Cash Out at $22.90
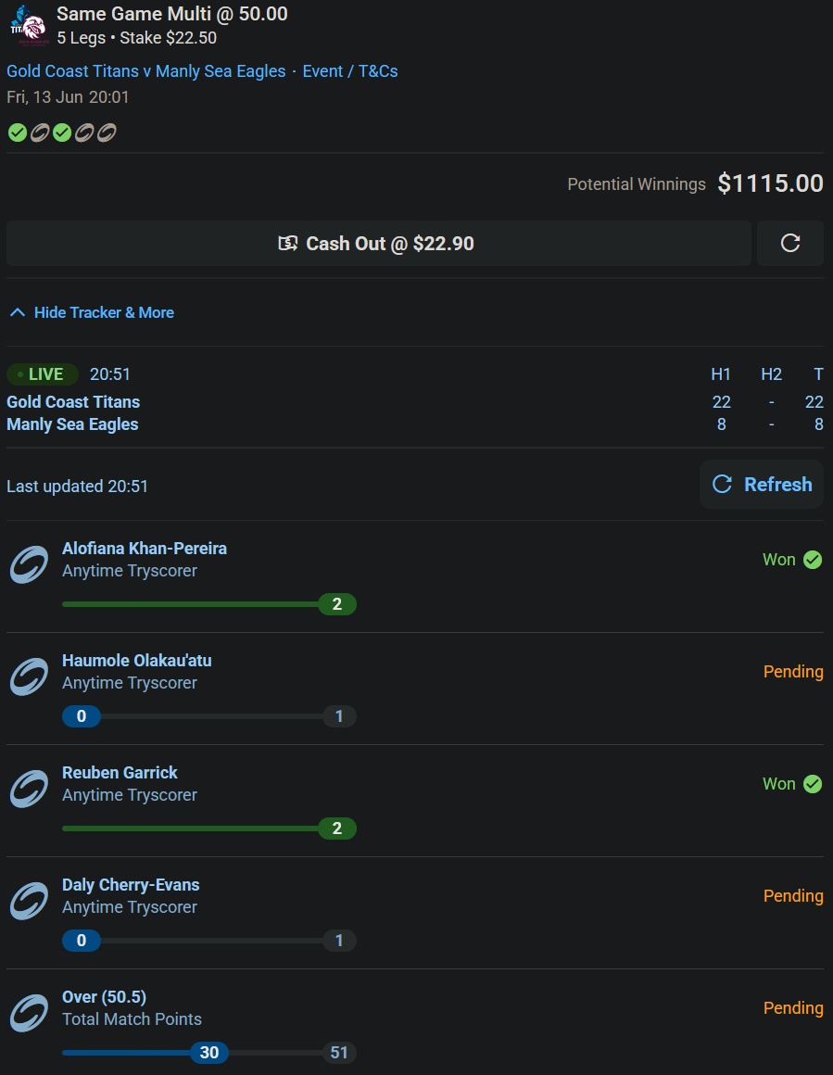Screen dimensions: 833x1075 (378, 244)
